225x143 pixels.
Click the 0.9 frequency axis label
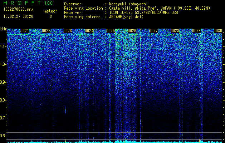[3, 82]
